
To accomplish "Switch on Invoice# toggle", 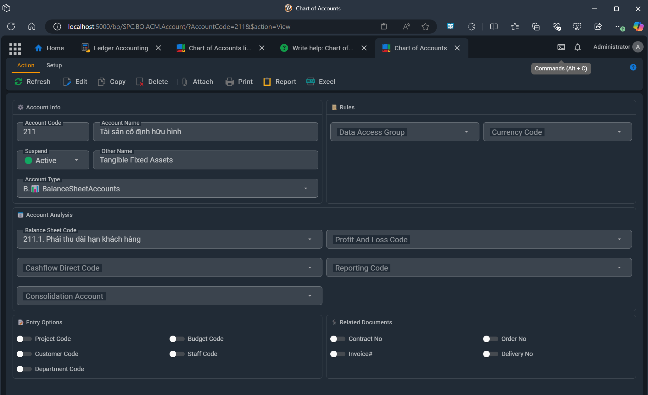I will (x=338, y=354).
